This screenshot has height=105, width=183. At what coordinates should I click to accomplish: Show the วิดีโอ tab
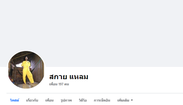(x=83, y=100)
